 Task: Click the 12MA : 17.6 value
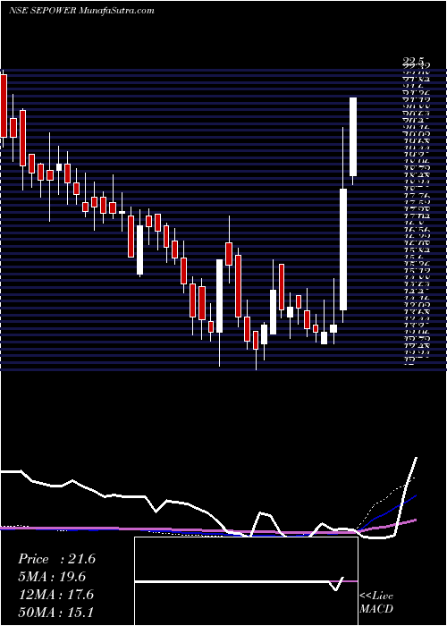(x=55, y=595)
